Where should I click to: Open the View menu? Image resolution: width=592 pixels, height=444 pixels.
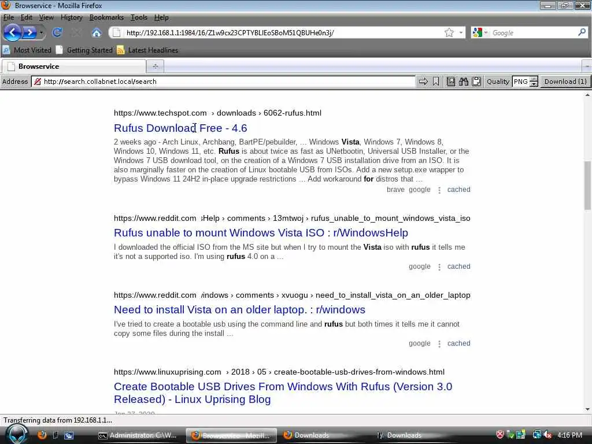coord(46,17)
